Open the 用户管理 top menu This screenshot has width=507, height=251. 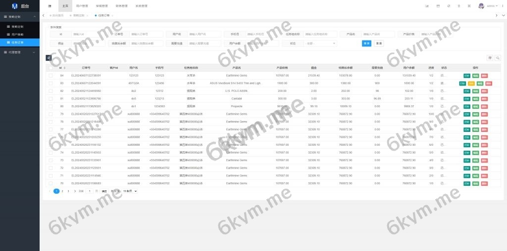click(x=82, y=6)
